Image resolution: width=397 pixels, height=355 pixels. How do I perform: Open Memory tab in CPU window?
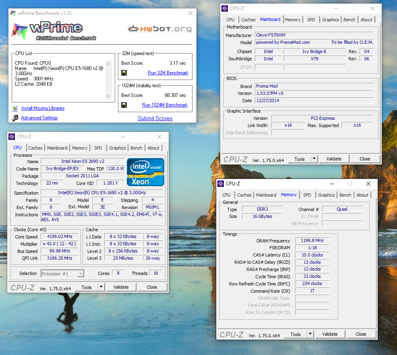point(80,148)
